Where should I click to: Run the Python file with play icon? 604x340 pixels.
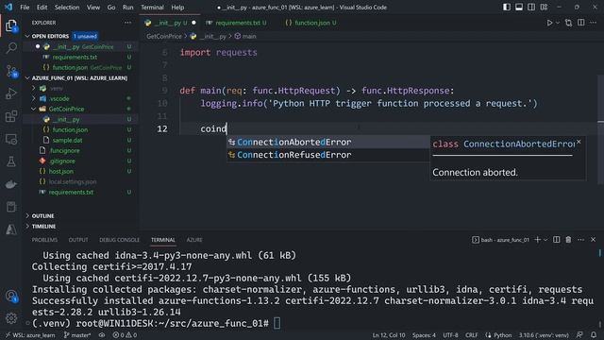[549, 23]
